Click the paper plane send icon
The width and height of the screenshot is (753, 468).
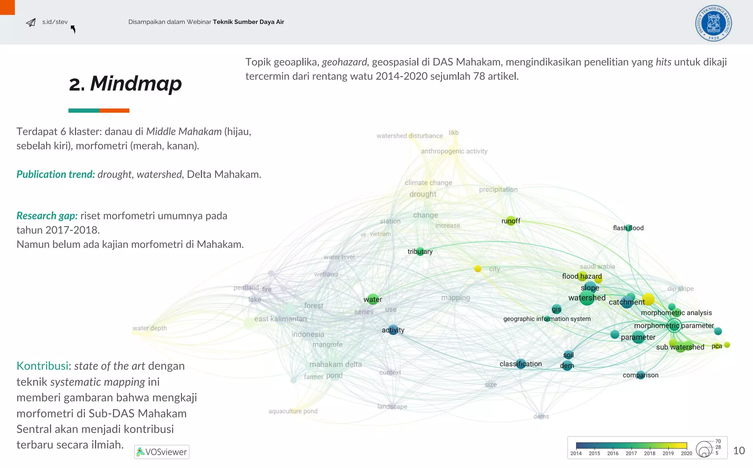[31, 23]
